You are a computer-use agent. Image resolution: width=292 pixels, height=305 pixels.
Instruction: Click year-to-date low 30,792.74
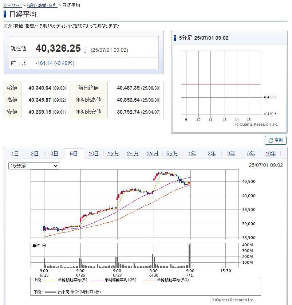(128, 112)
